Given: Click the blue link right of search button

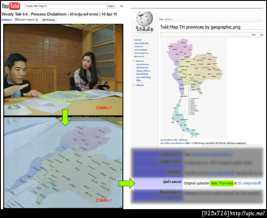Looking at the screenshot, I should 121,6.
